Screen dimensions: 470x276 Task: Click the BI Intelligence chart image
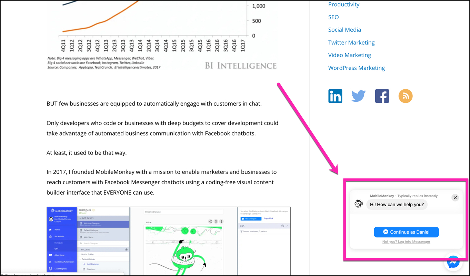(162, 34)
